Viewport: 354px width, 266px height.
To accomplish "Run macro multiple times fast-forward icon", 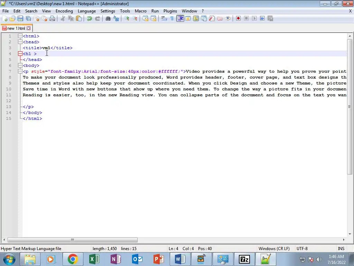I will click(x=262, y=19).
